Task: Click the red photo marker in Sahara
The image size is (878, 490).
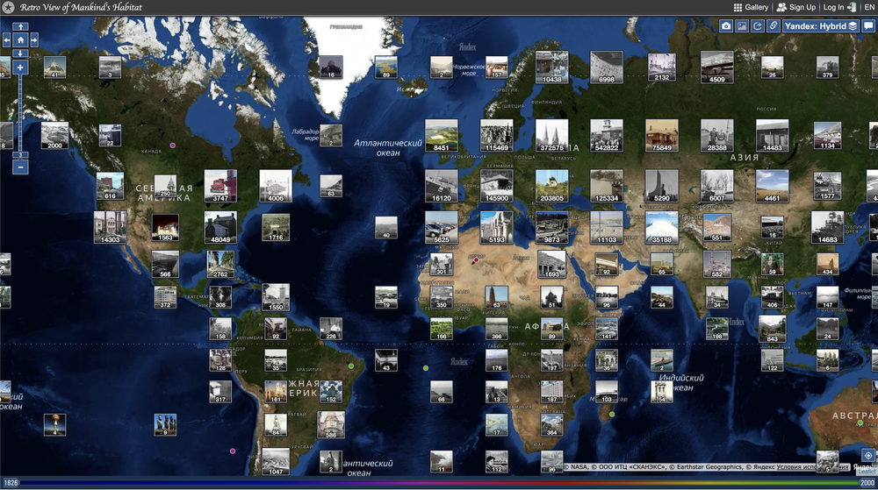Action: pyautogui.click(x=476, y=259)
